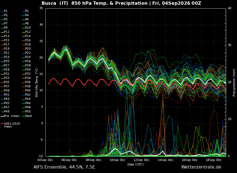Select the 15 tick on the temperature axis
This screenshot has width=237, height=173.
click(41, 74)
